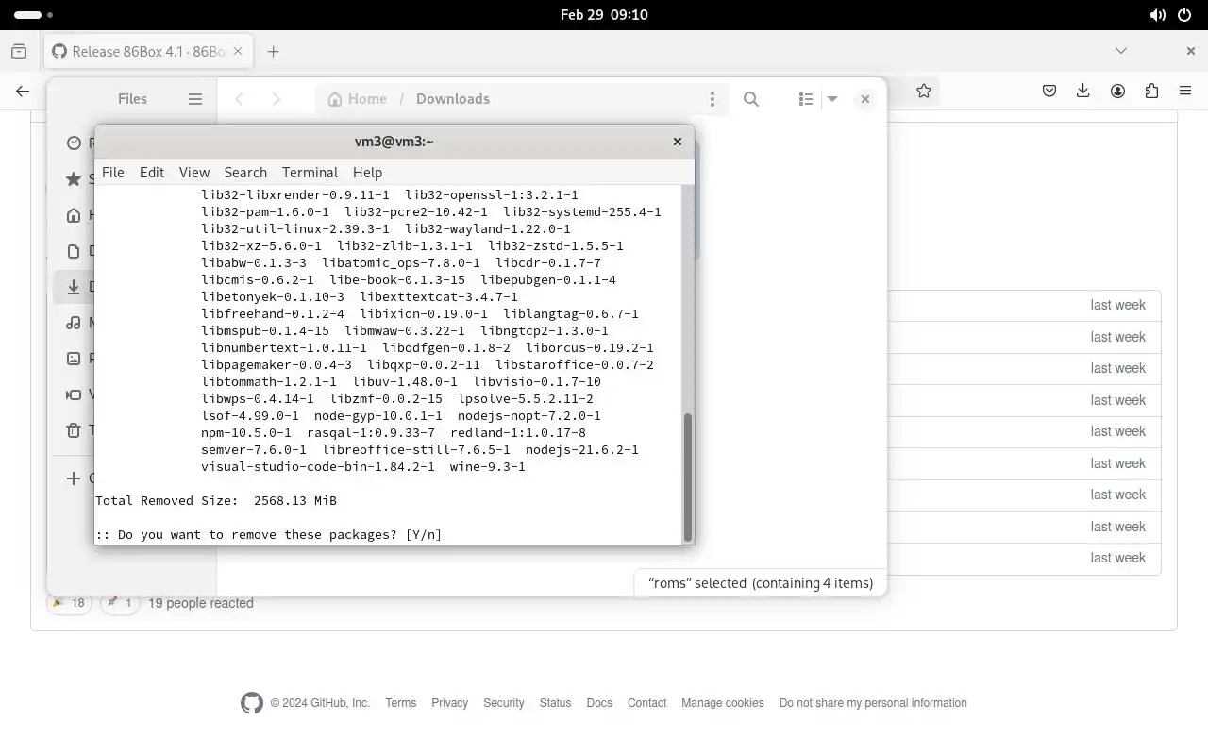The image size is (1208, 755).
Task: Click the 19 people reacted text
Action: (201, 603)
